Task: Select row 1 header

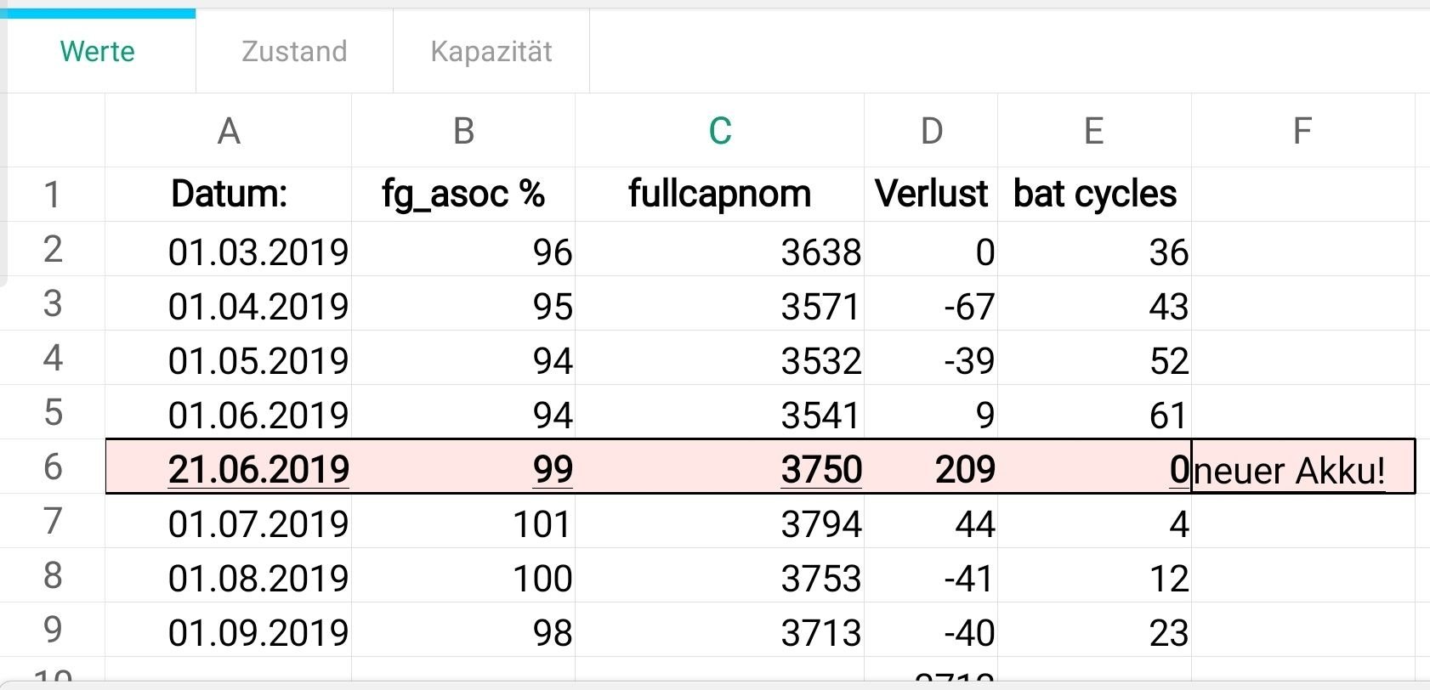Action: (53, 195)
